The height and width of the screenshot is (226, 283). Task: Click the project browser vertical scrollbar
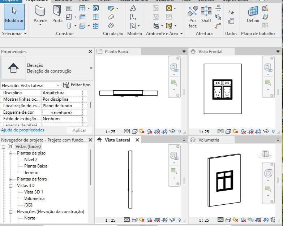91,168
